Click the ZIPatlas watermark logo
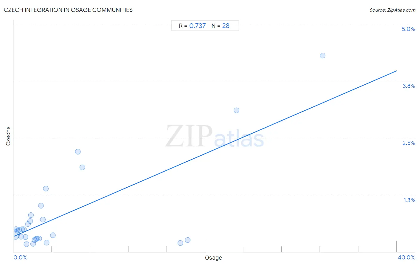Image resolution: width=419 pixels, height=266 pixels. [x=215, y=137]
